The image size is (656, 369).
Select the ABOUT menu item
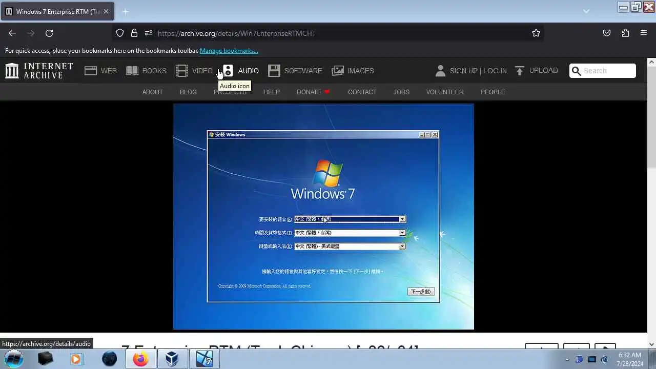point(153,92)
